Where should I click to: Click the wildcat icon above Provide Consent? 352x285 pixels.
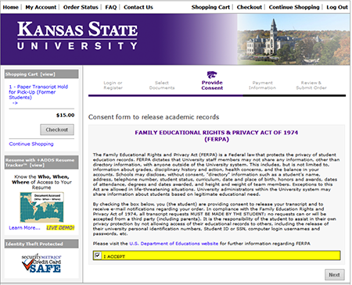point(212,75)
